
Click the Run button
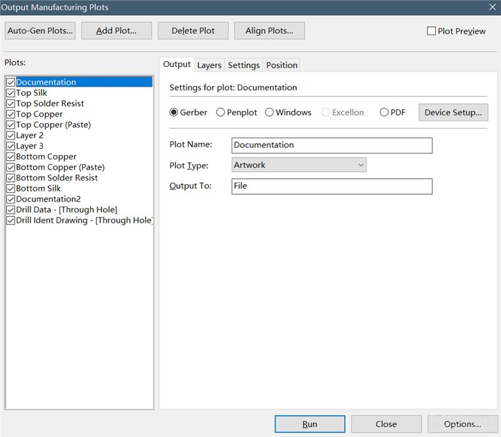tap(310, 424)
